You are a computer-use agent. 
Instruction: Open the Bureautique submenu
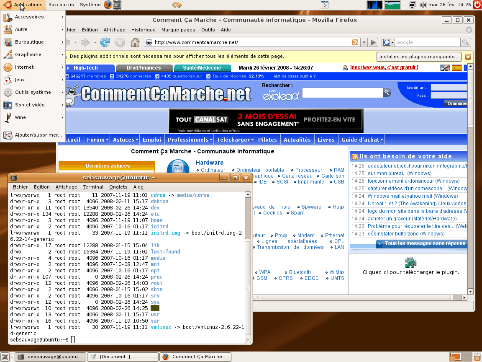[33, 42]
